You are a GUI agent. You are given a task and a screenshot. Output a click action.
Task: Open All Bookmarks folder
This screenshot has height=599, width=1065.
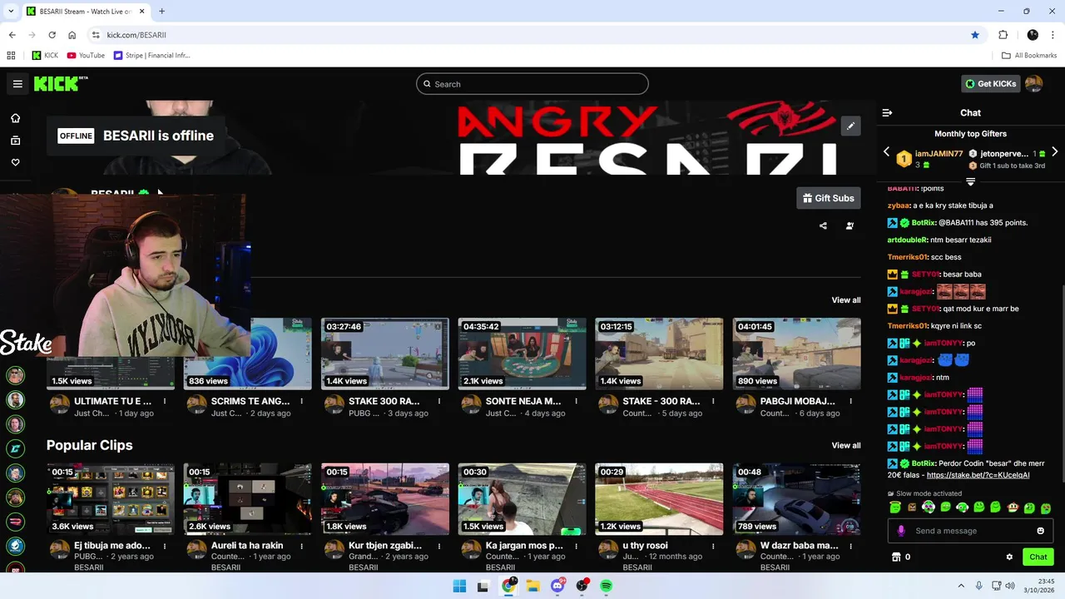[1029, 55]
